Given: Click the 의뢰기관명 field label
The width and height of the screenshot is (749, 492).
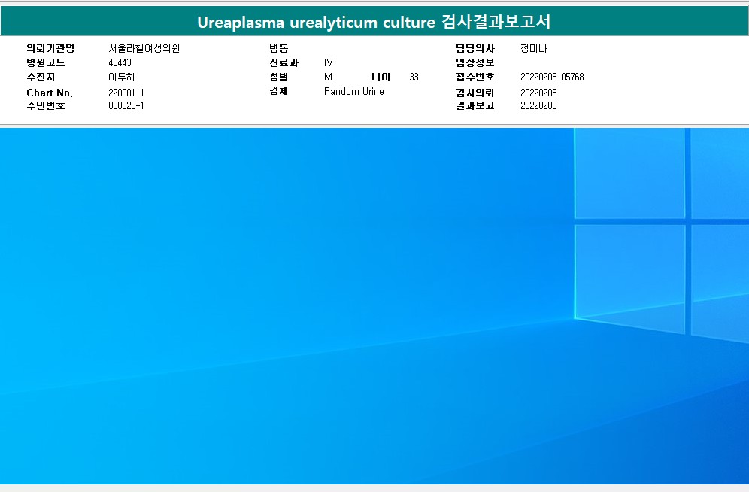Looking at the screenshot, I should (50, 49).
